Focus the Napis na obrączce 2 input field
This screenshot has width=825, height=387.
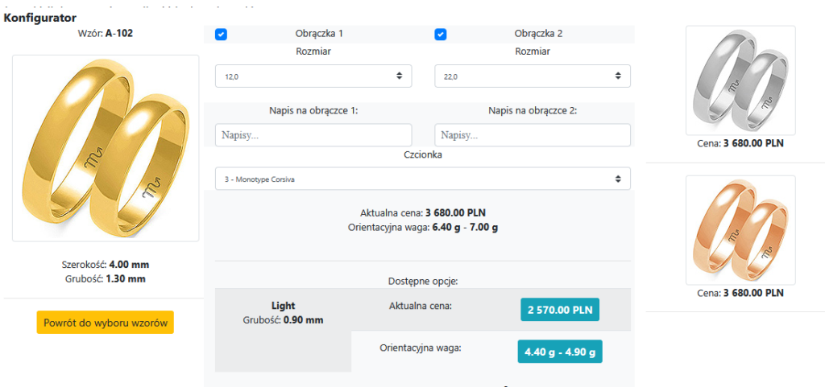[x=533, y=135]
